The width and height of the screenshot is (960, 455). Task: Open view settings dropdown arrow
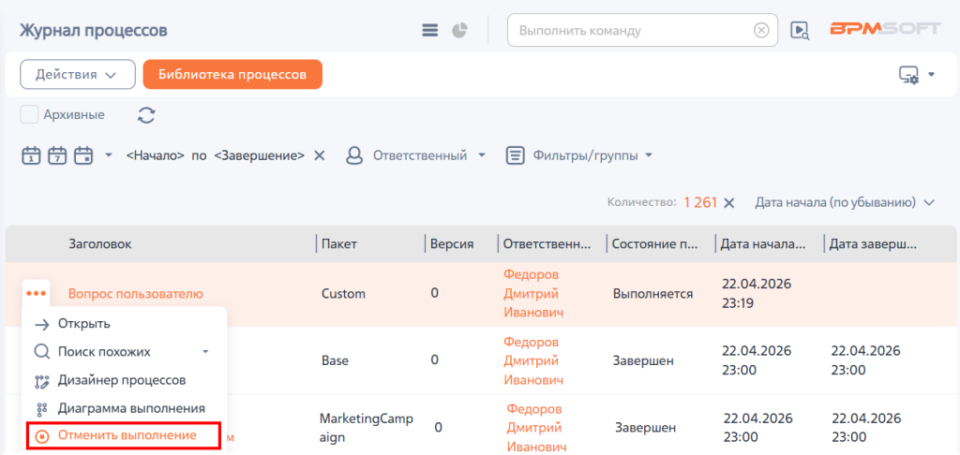[x=931, y=75]
